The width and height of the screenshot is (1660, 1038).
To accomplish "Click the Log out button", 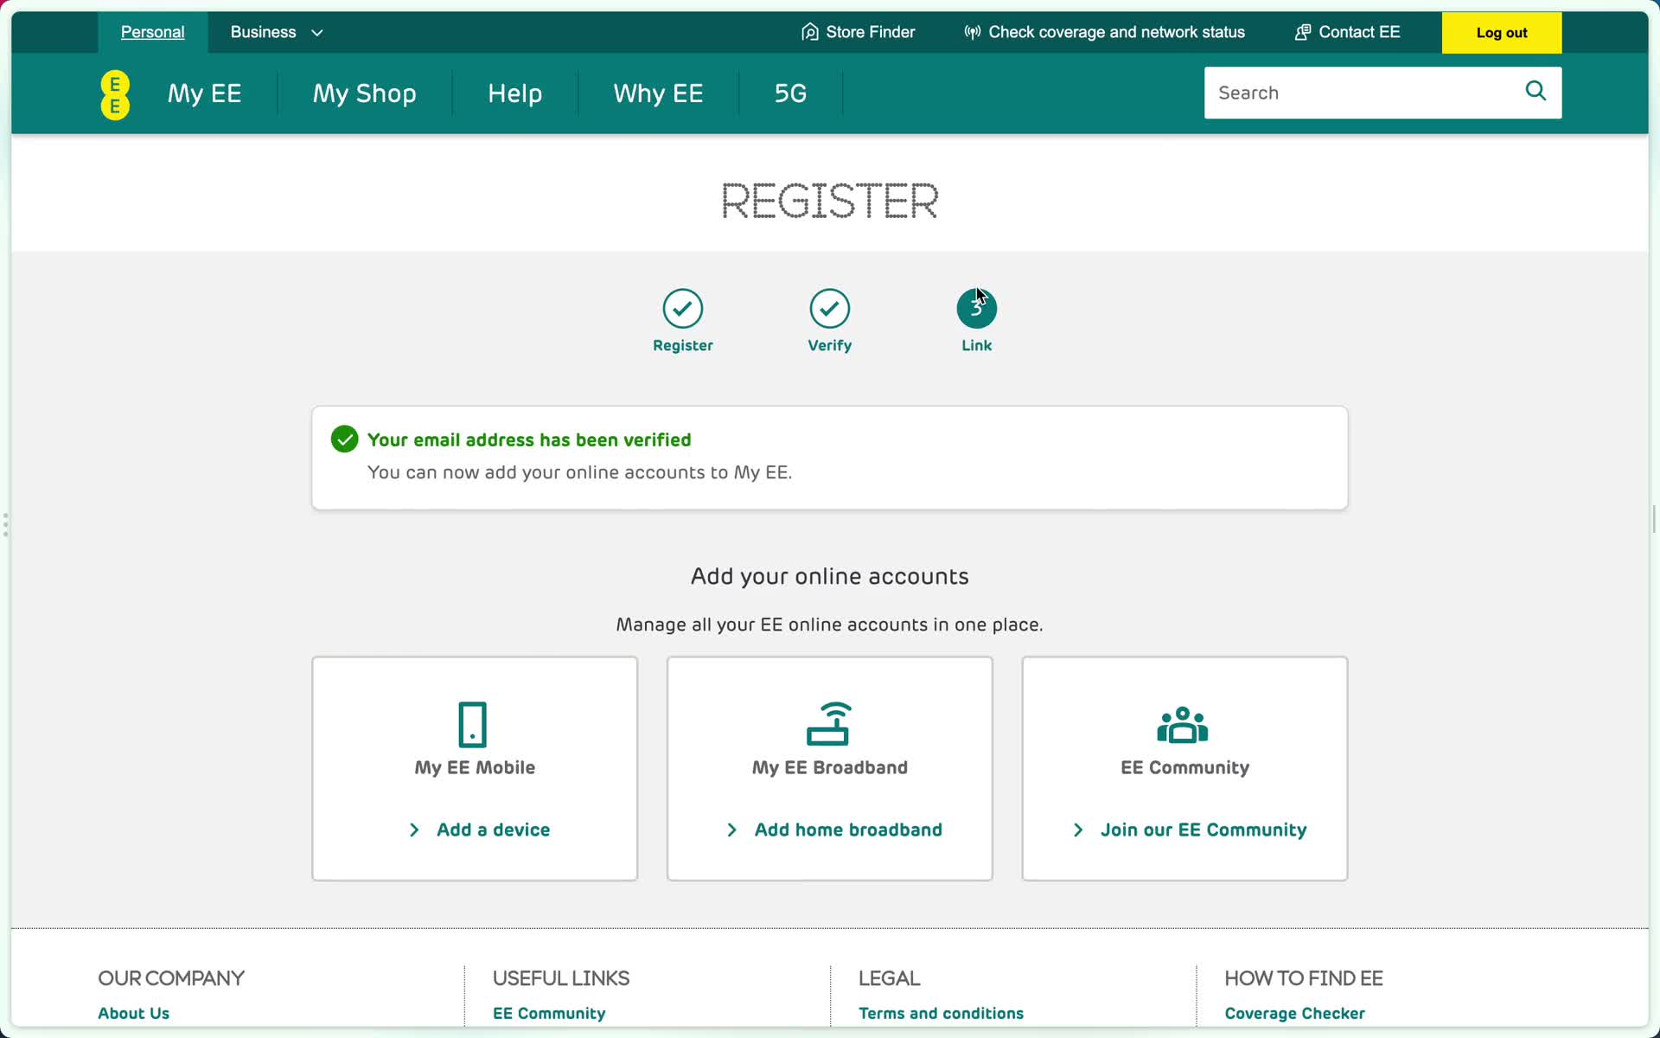I will (x=1501, y=32).
